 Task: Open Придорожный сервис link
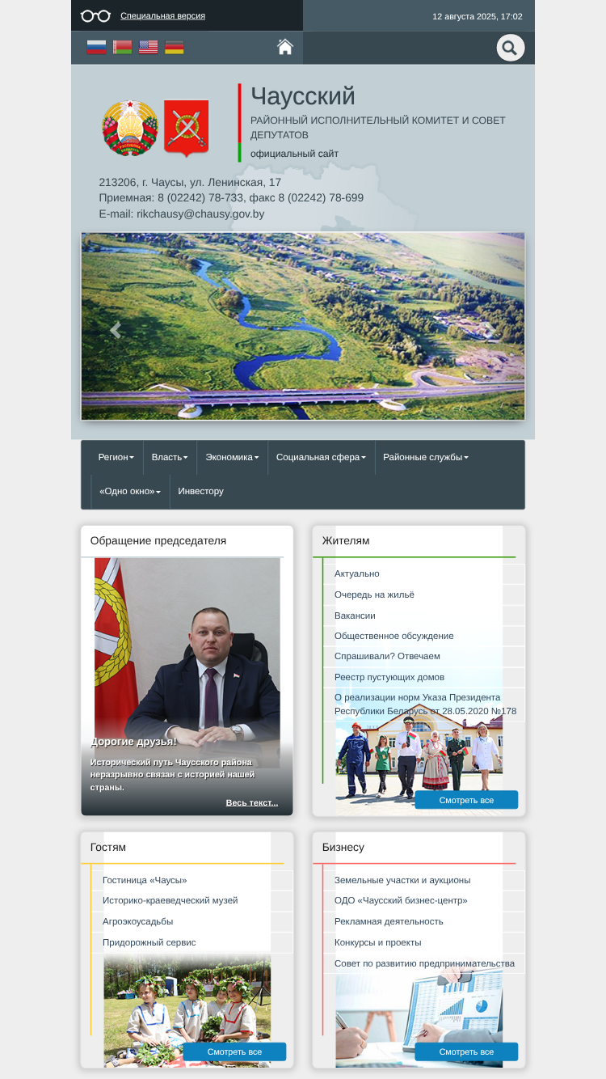tap(149, 942)
